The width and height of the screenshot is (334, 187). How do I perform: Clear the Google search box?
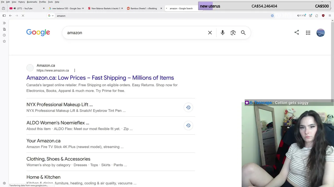pos(210,33)
